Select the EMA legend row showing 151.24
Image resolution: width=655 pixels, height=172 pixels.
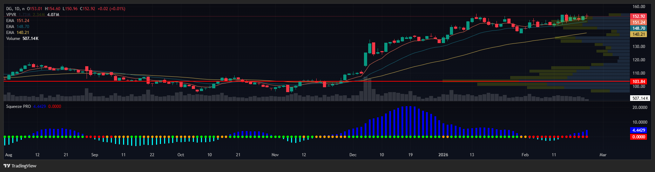click(x=18, y=21)
